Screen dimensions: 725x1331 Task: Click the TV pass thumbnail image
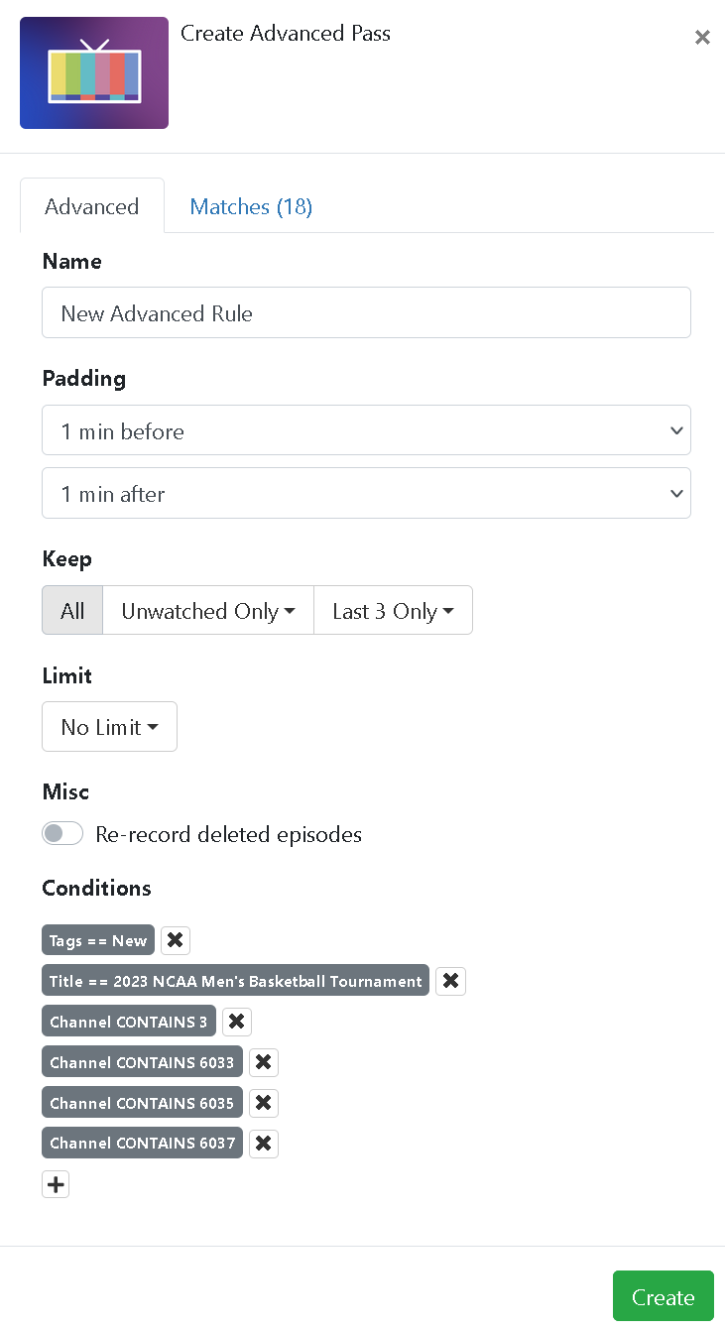pos(94,73)
